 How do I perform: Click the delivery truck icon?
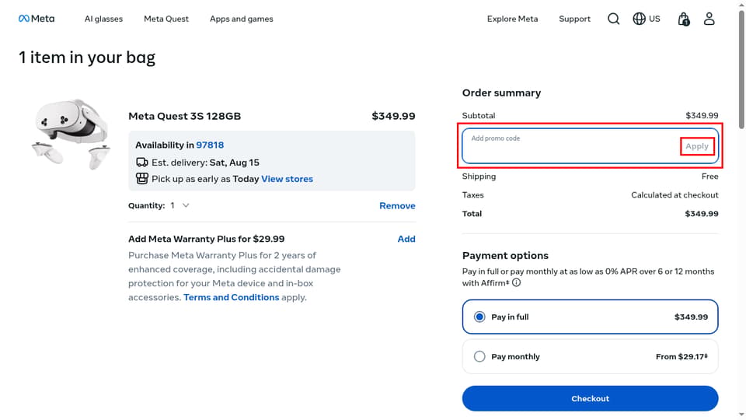coord(141,163)
